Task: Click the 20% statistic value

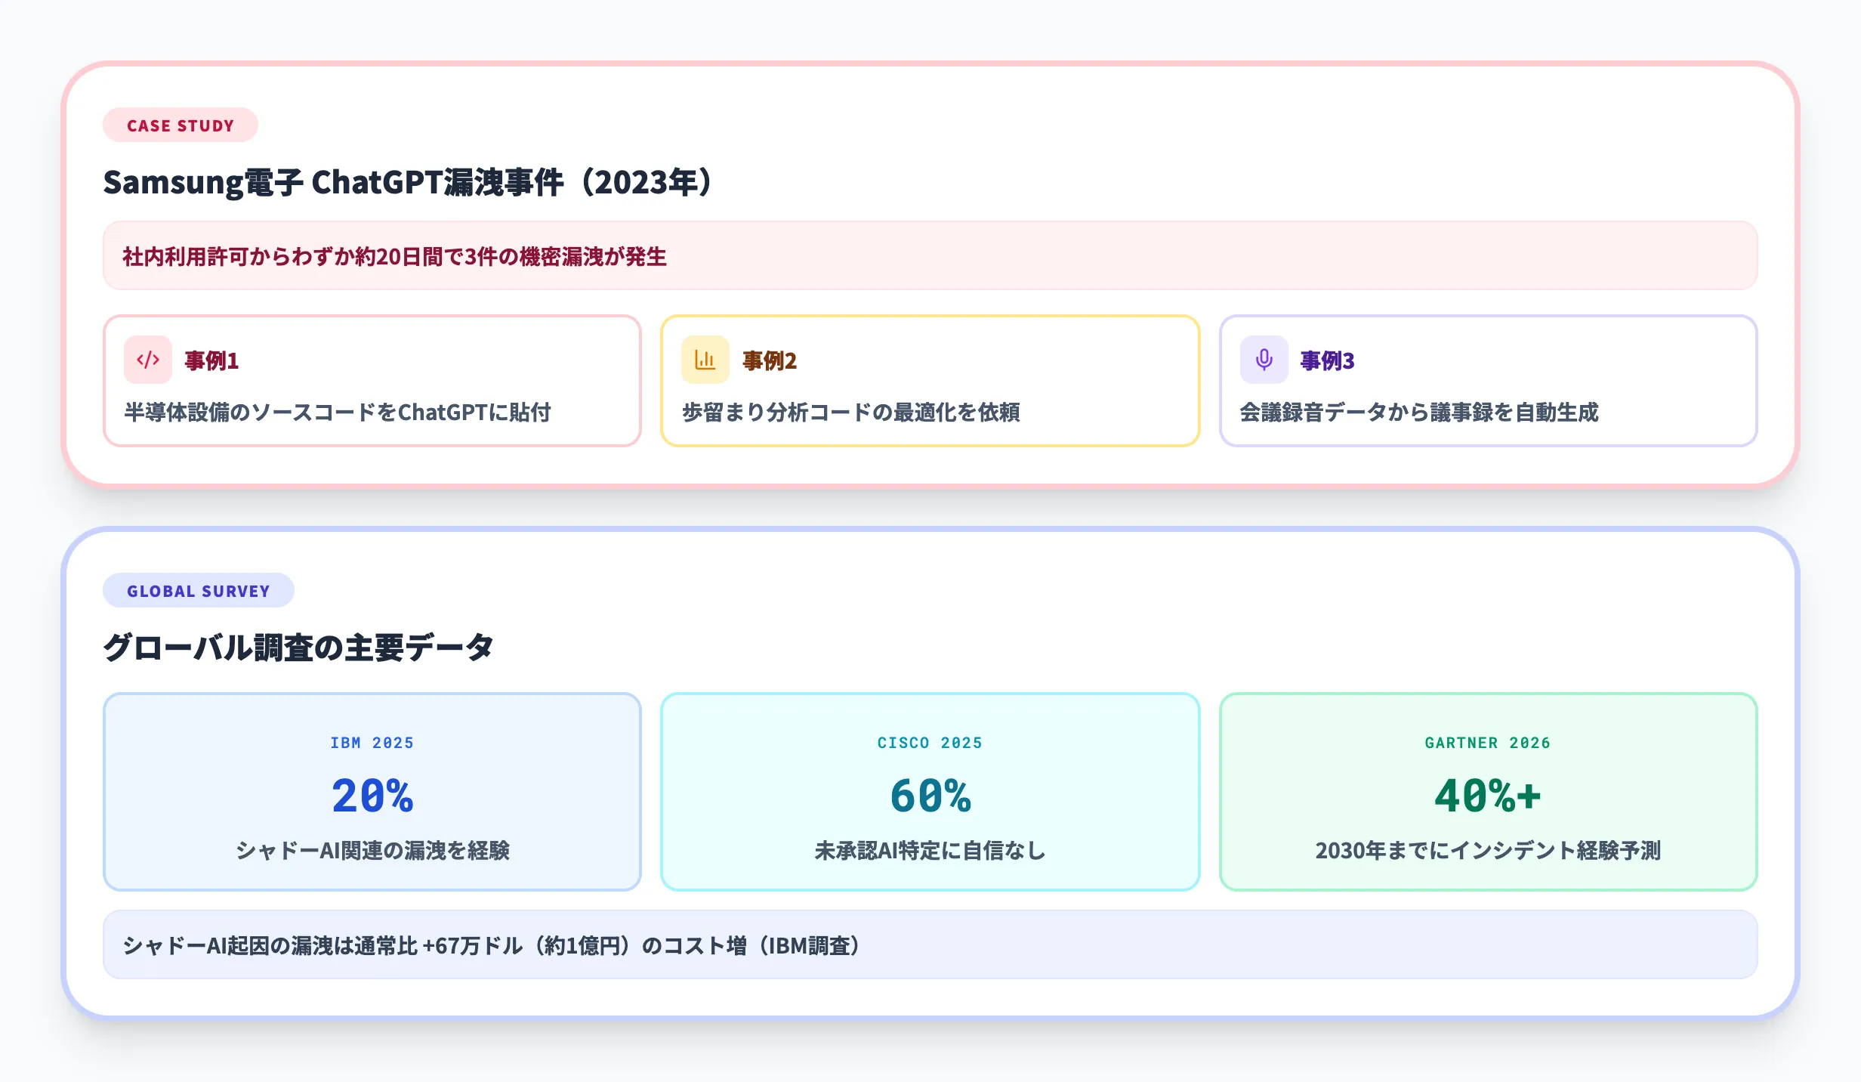Action: [372, 796]
